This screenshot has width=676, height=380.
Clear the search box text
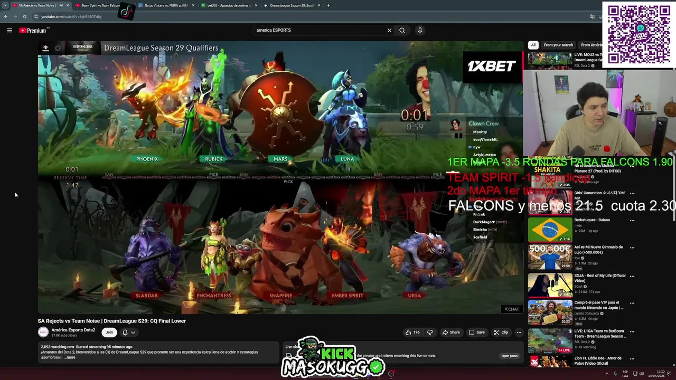[389, 30]
